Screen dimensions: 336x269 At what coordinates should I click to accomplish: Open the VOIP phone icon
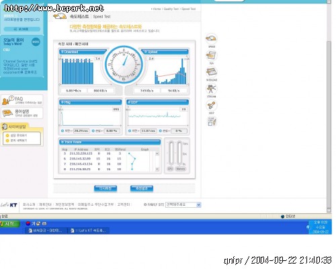tap(211, 106)
